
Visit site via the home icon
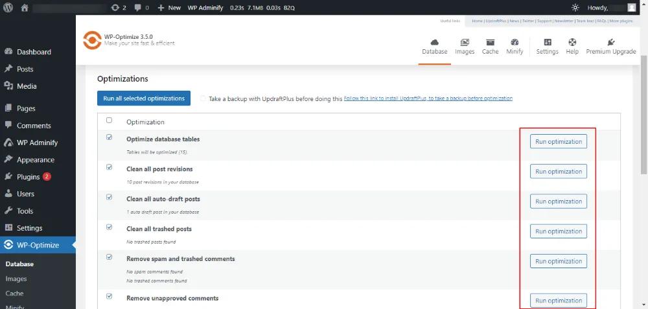25,7
